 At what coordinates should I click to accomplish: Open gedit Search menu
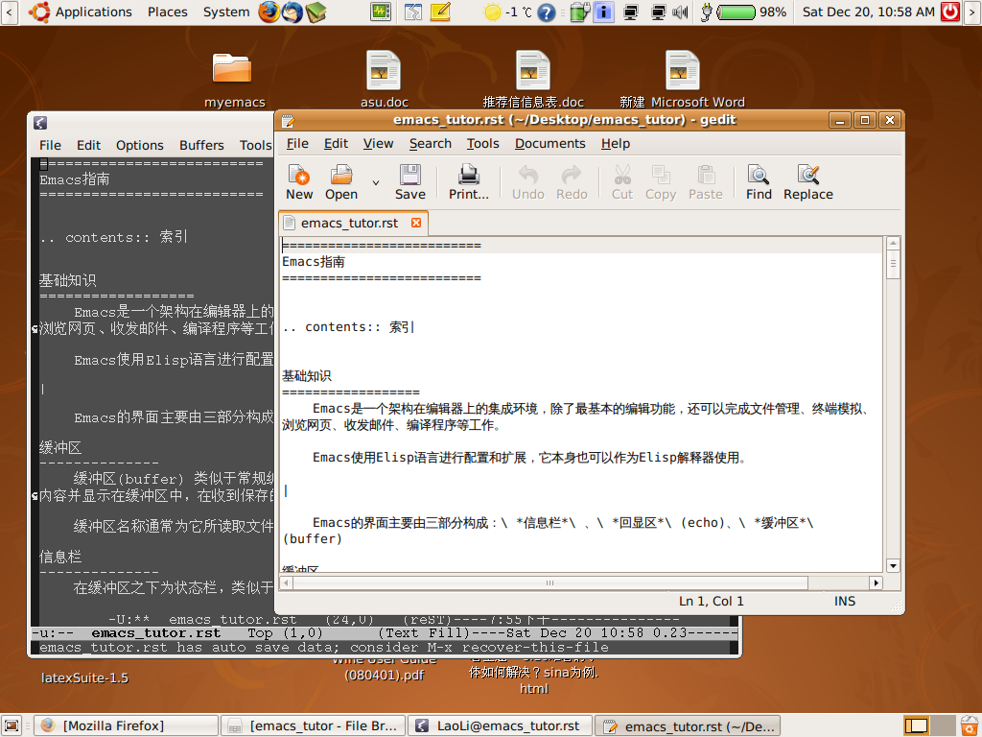431,144
